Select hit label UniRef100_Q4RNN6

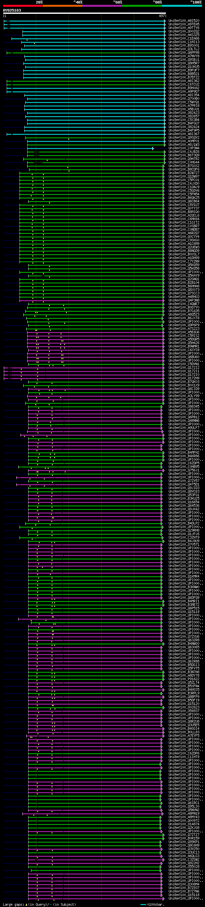click(184, 421)
